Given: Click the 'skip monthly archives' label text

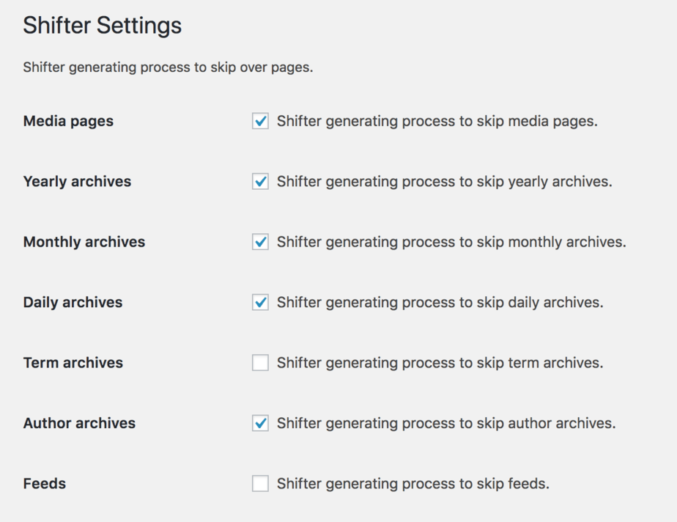Looking at the screenshot, I should 451,242.
